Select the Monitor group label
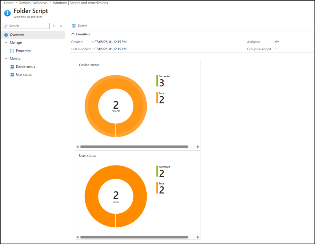 16,58
